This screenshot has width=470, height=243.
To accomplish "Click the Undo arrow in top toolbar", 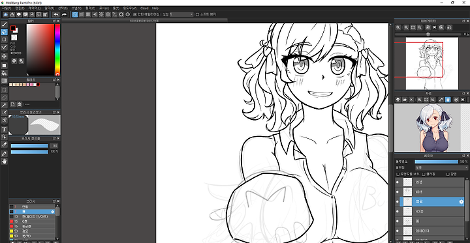I will (56, 14).
